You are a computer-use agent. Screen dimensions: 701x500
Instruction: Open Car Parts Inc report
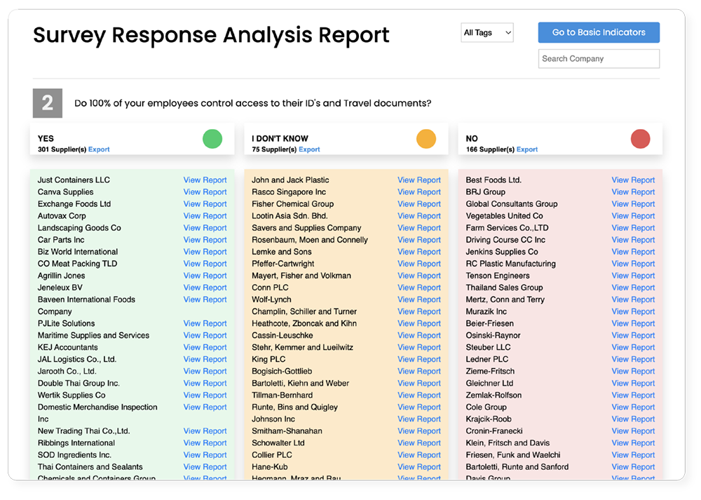point(205,240)
